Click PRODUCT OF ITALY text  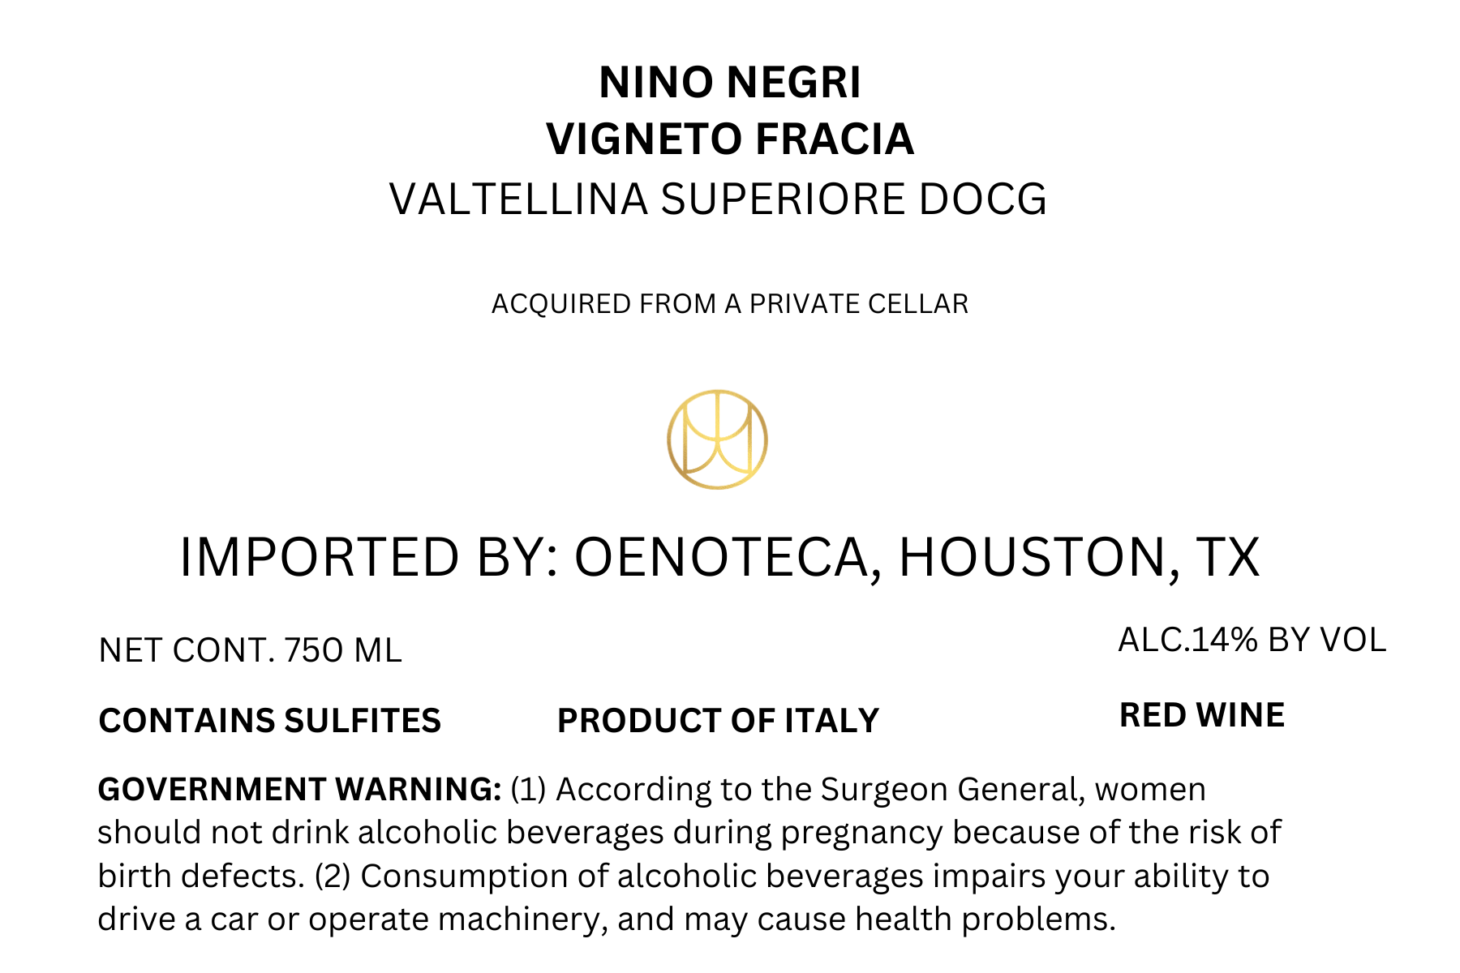click(x=718, y=721)
